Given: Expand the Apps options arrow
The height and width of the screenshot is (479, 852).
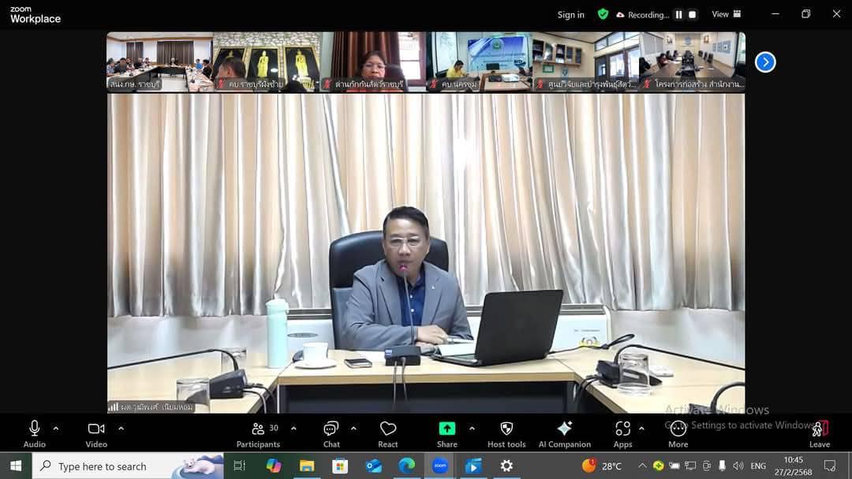Looking at the screenshot, I should (641, 429).
